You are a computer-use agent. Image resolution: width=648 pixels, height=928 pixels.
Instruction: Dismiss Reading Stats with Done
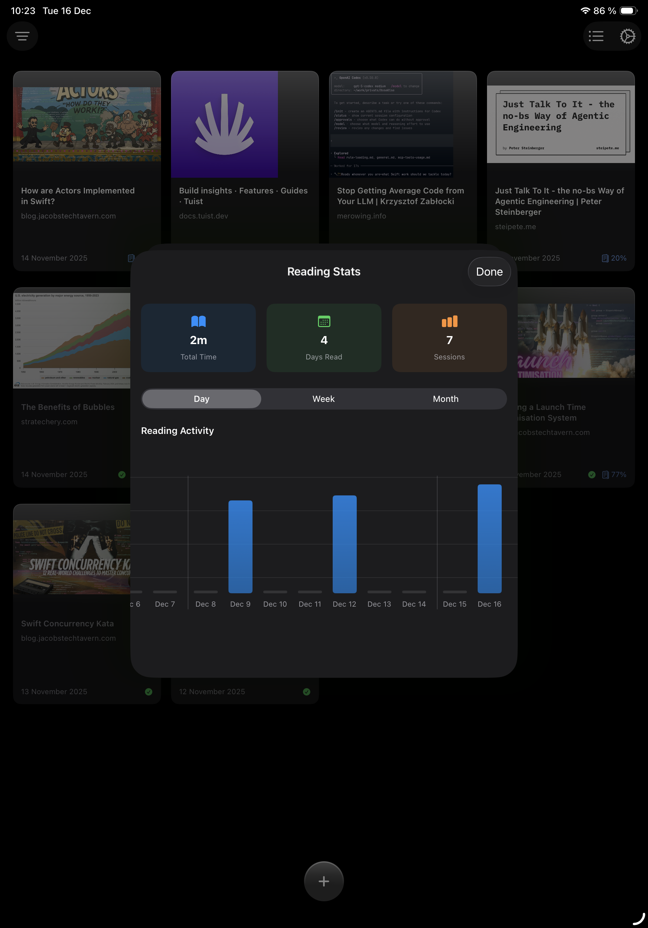(x=489, y=271)
